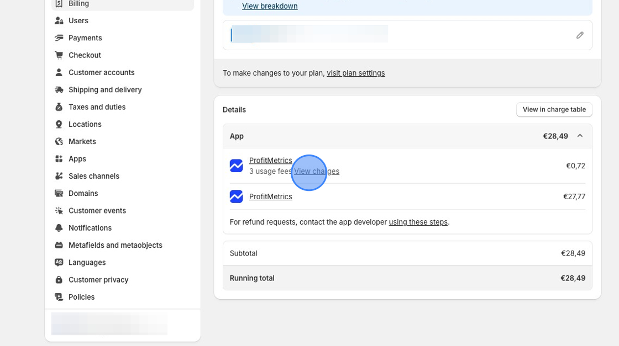The height and width of the screenshot is (346, 619).
Task: Click the Shipping and delivery truck icon
Action: pyautogui.click(x=59, y=90)
